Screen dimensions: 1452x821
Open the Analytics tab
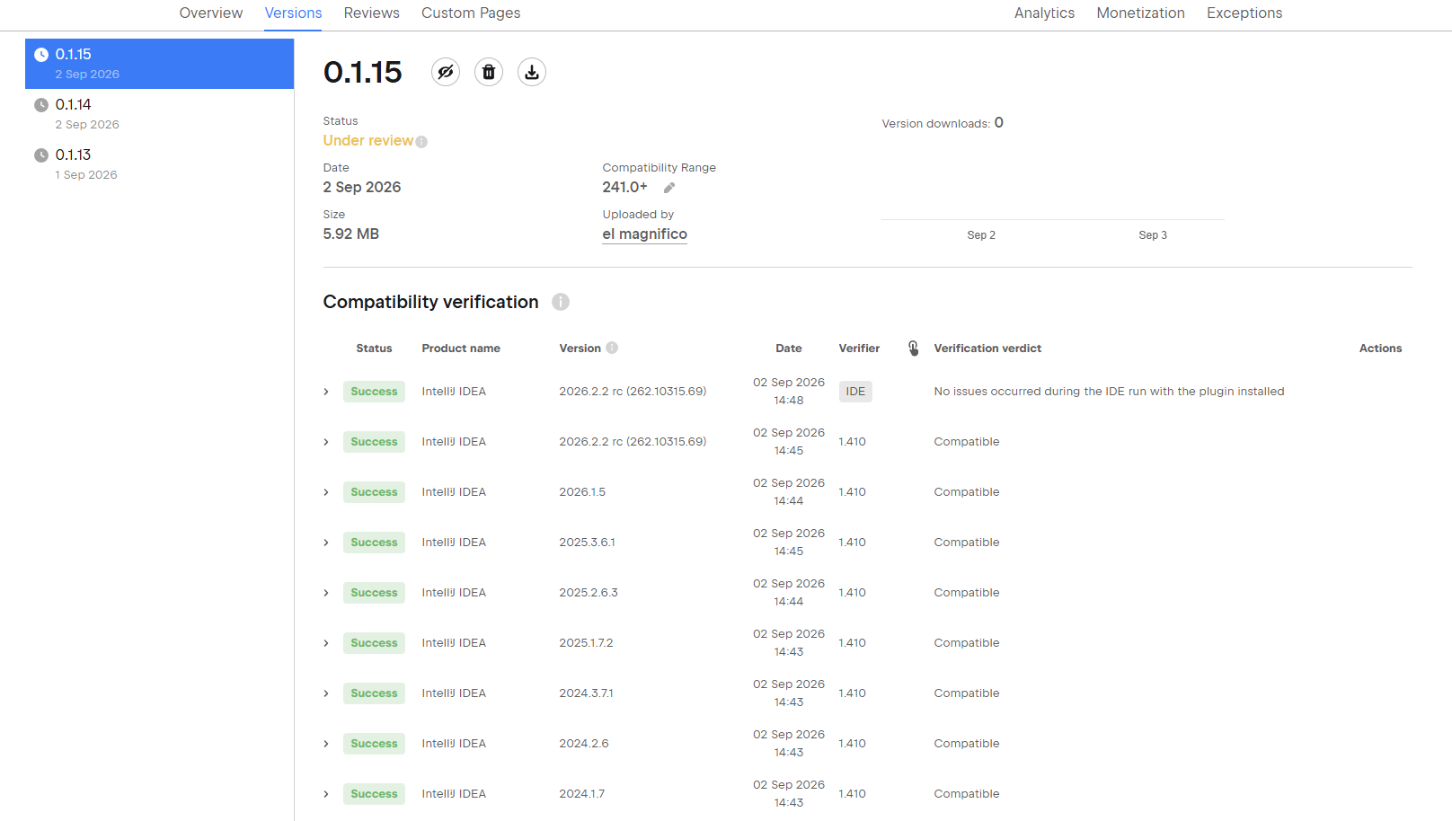tap(1044, 13)
